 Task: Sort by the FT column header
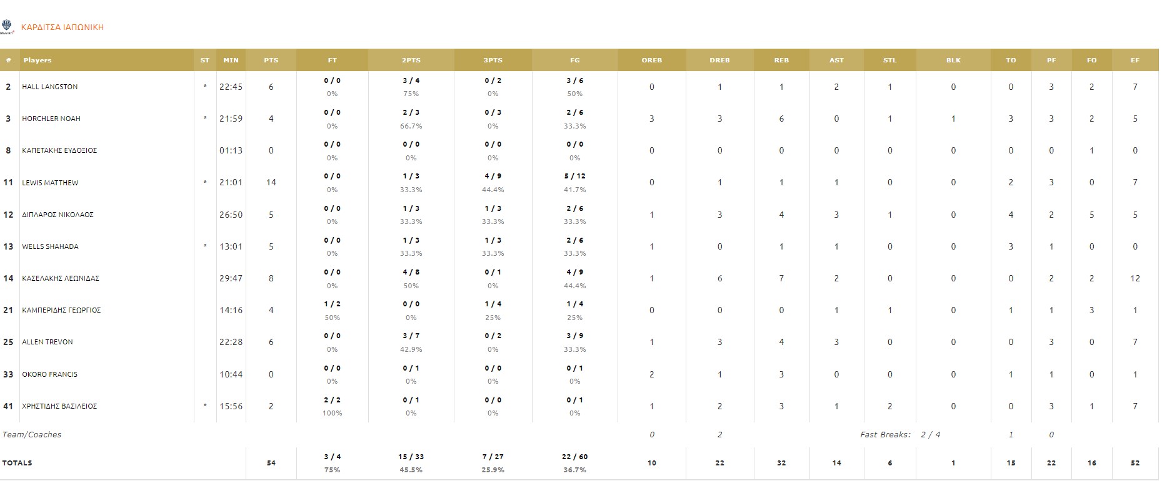click(x=332, y=61)
